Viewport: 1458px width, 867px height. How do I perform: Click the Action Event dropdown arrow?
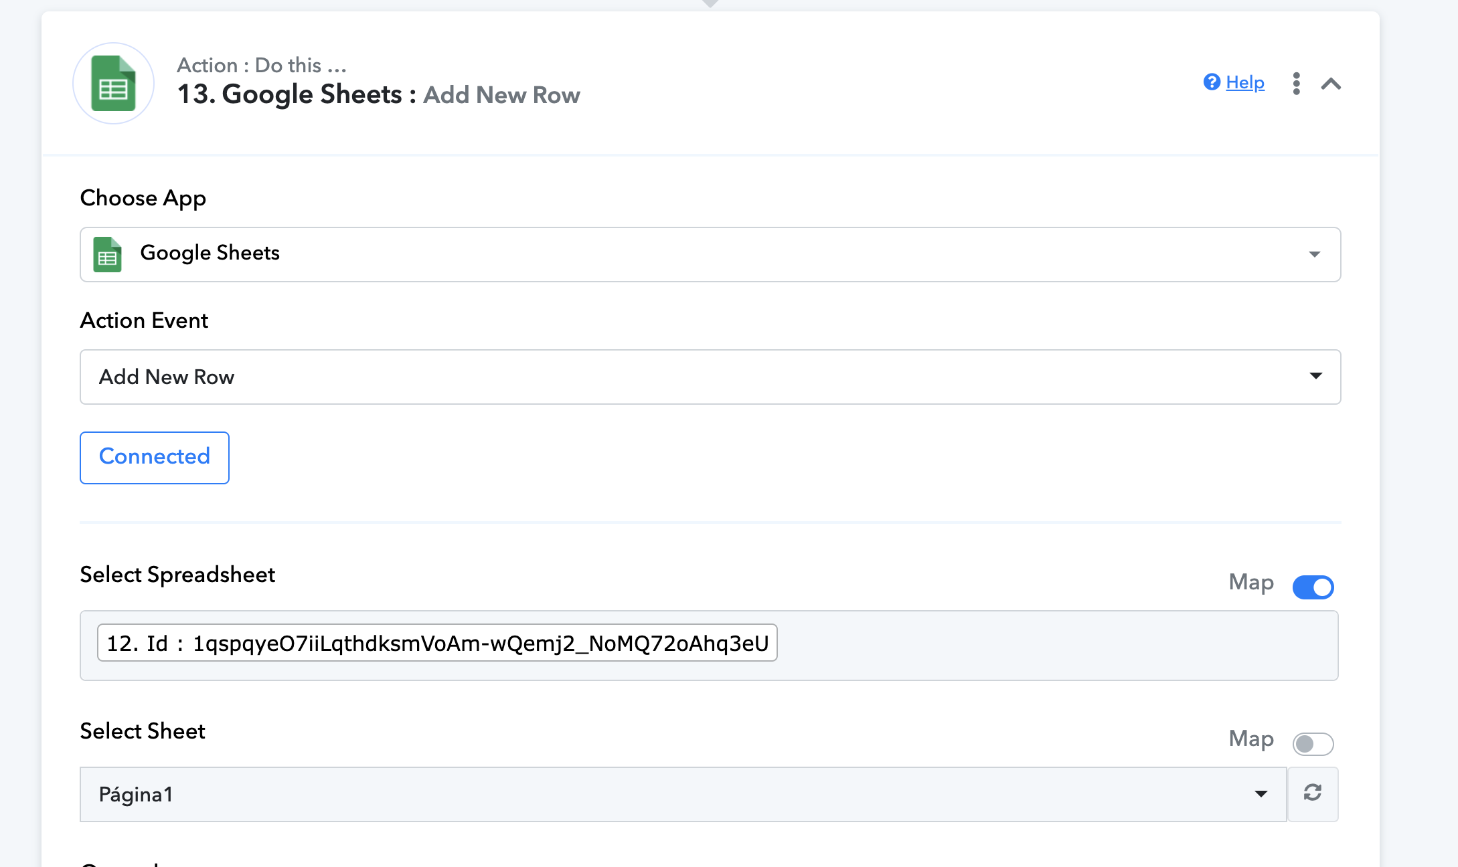[x=1316, y=376]
